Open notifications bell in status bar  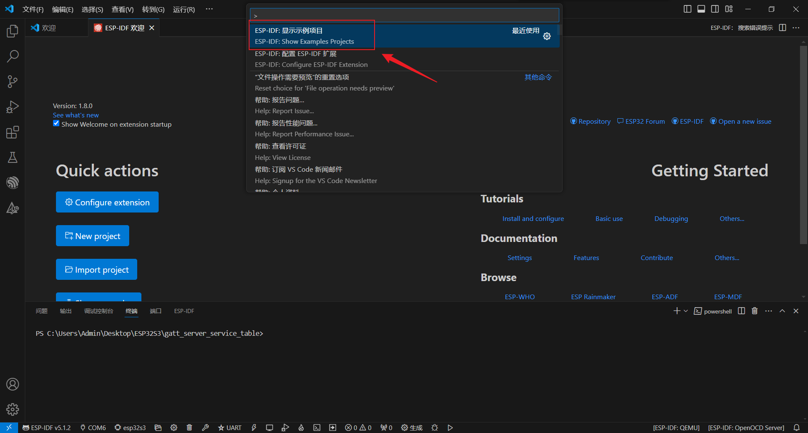797,428
